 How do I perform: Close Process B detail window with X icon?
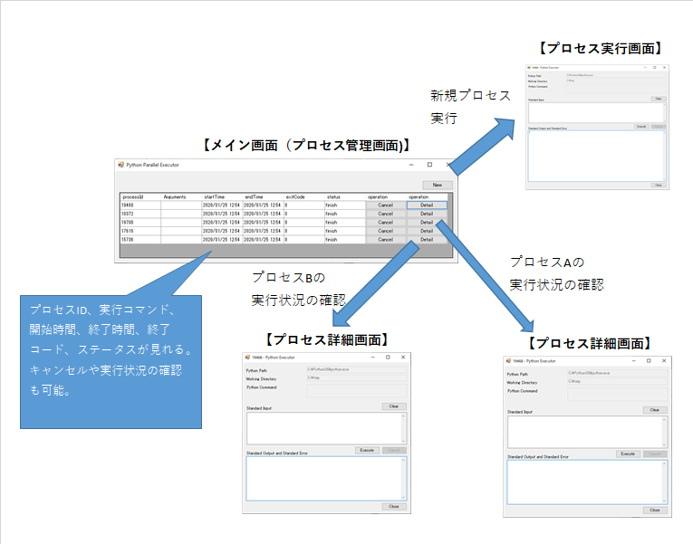coord(403,358)
